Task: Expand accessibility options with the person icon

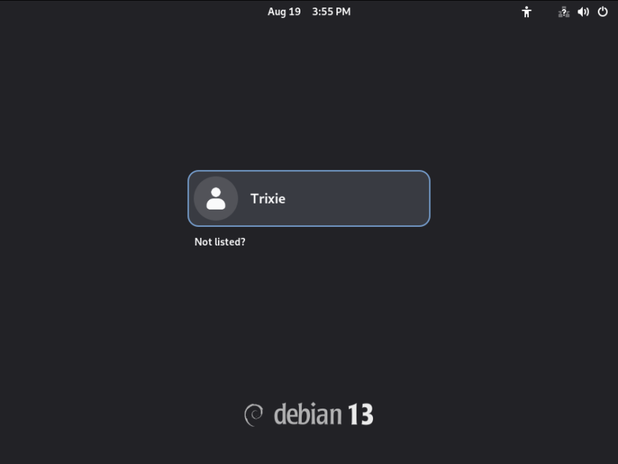Action: pyautogui.click(x=527, y=12)
